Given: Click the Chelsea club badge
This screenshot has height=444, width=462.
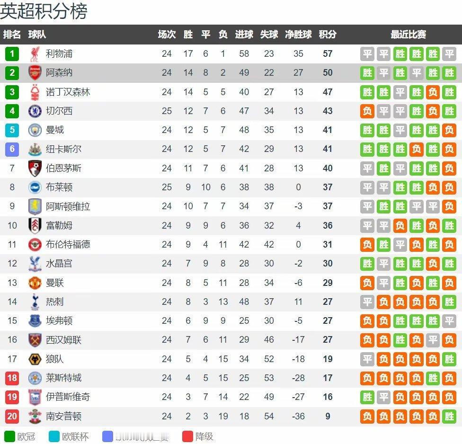Looking at the screenshot, I should (x=35, y=111).
